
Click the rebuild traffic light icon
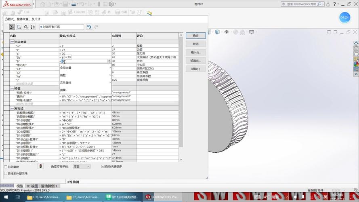(x=40, y=166)
